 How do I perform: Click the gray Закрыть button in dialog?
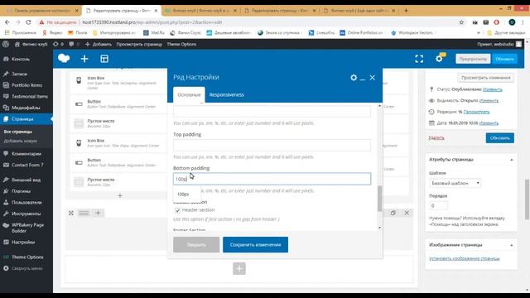tap(196, 245)
